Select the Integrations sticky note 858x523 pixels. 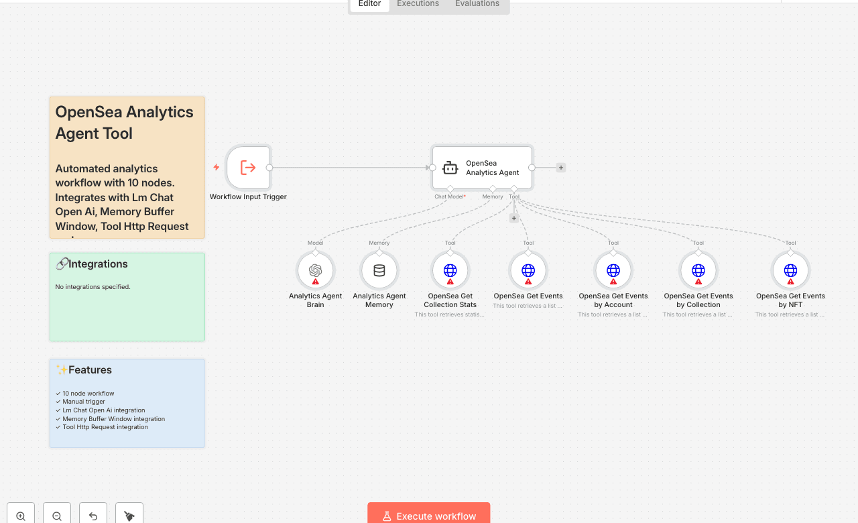(127, 296)
